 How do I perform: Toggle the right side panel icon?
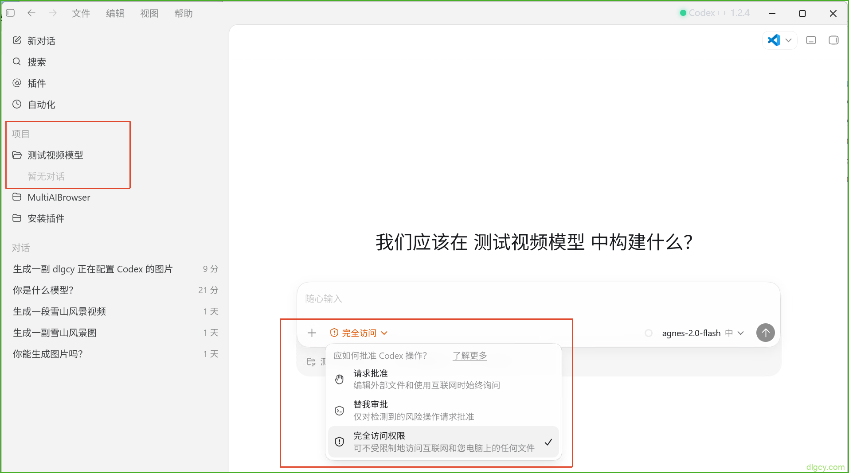[833, 40]
